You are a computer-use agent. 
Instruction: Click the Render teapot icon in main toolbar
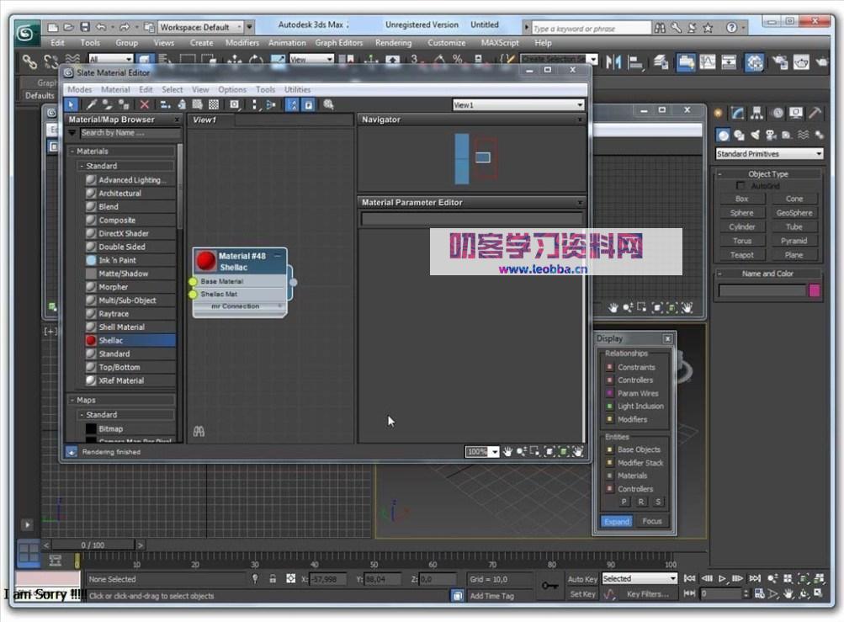822,62
